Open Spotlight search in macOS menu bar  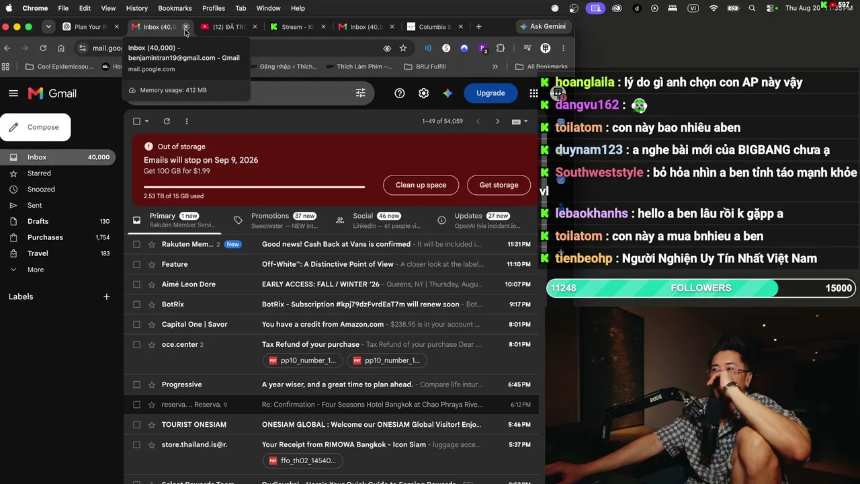tap(752, 8)
